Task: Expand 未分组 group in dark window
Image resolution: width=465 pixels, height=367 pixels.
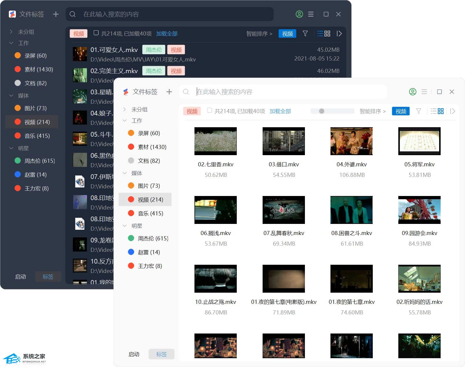Action: (11, 32)
